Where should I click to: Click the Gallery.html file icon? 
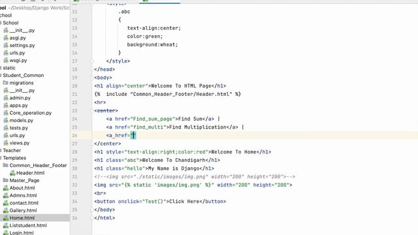6,210
